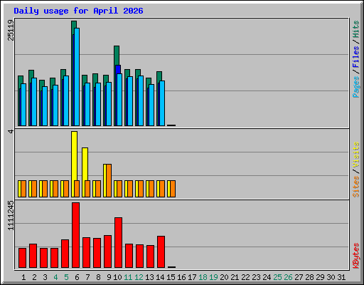Click the Files legend label
The height and width of the screenshot is (285, 364).
pos(355,57)
